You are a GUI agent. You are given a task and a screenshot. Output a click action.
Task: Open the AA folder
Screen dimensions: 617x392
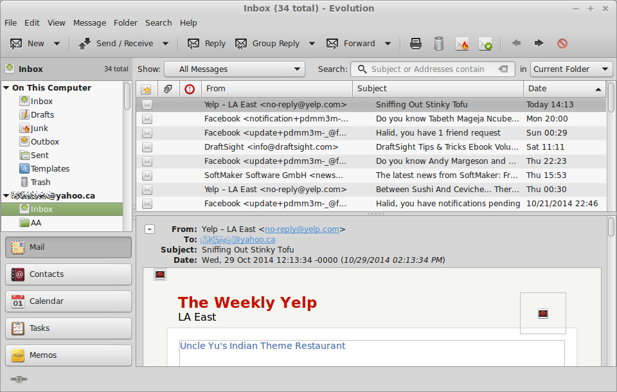31,223
